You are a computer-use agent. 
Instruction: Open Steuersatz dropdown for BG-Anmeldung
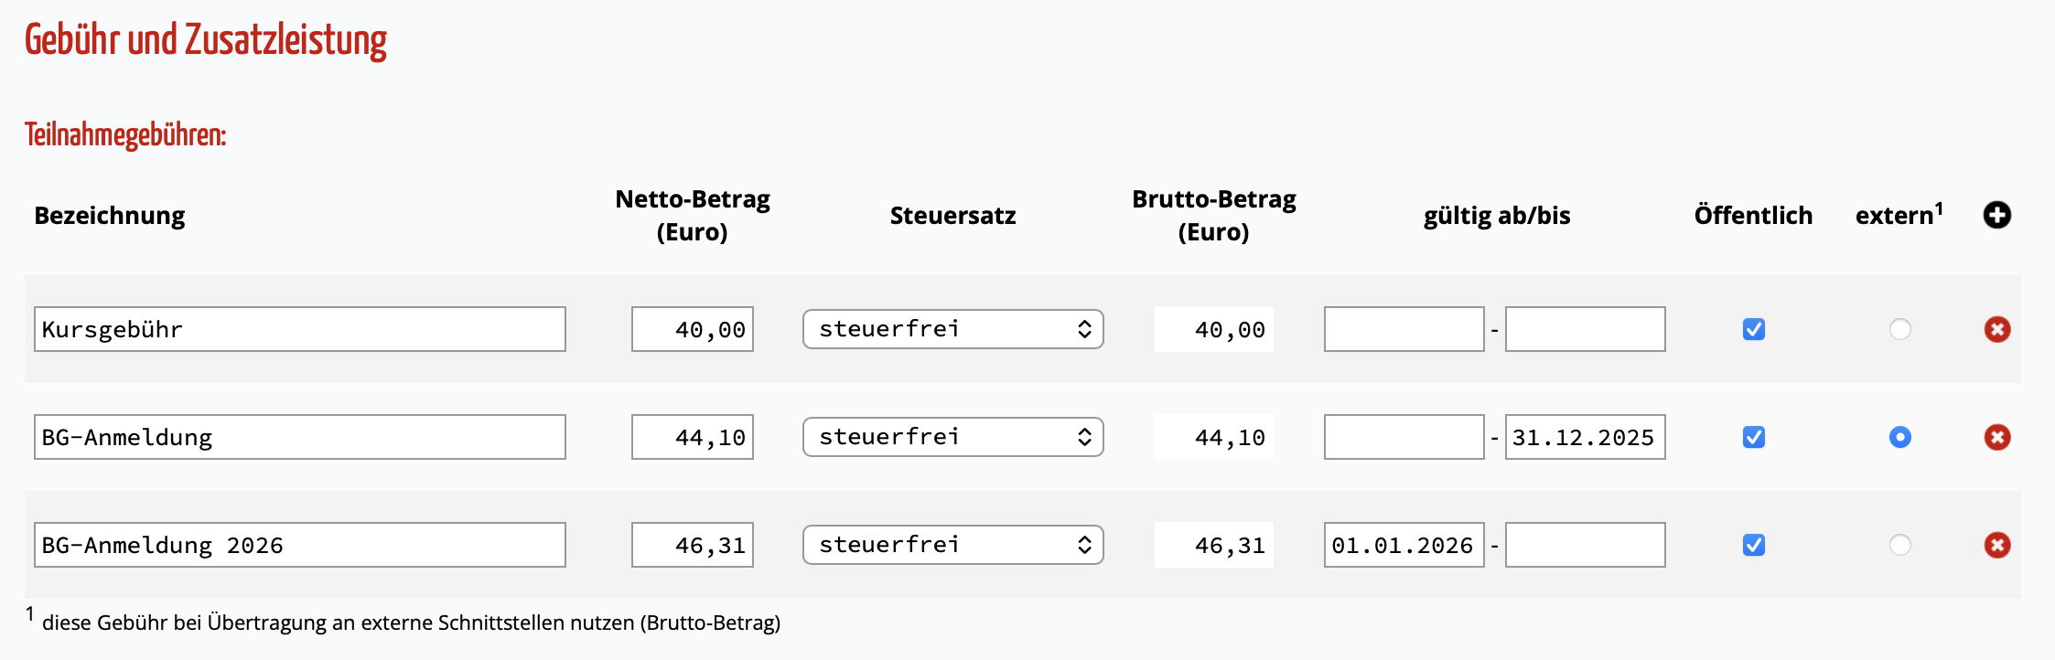tap(952, 437)
